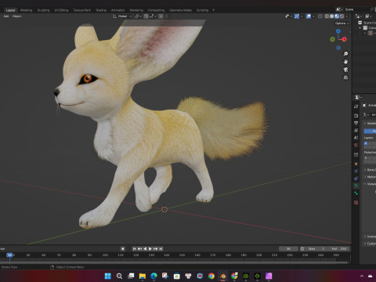Open the Object properties tab
376x282 pixels.
coord(356,164)
